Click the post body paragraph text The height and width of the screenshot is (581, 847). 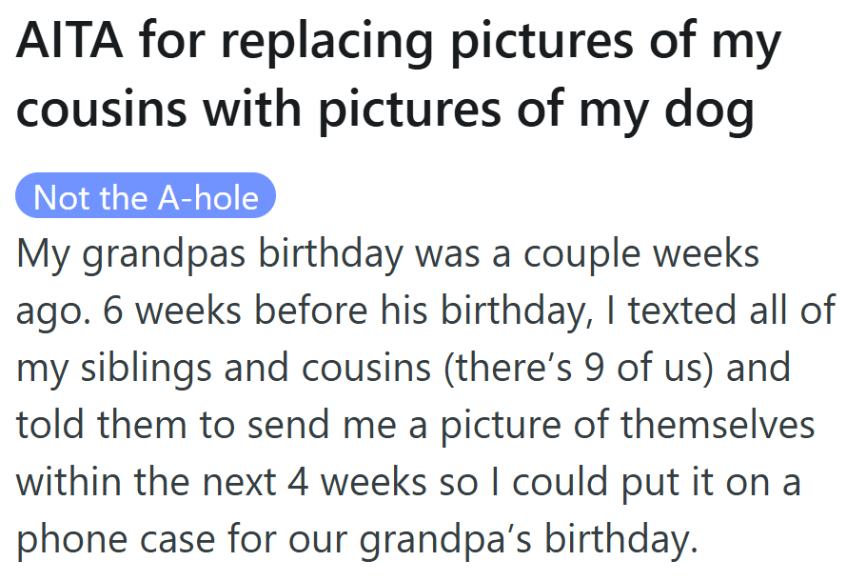tap(419, 400)
